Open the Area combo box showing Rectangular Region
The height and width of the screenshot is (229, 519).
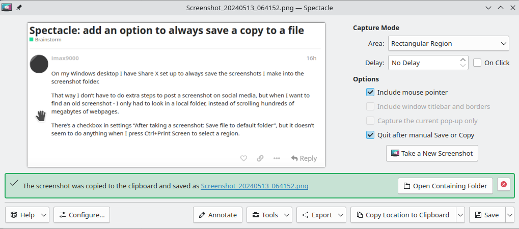pyautogui.click(x=449, y=43)
